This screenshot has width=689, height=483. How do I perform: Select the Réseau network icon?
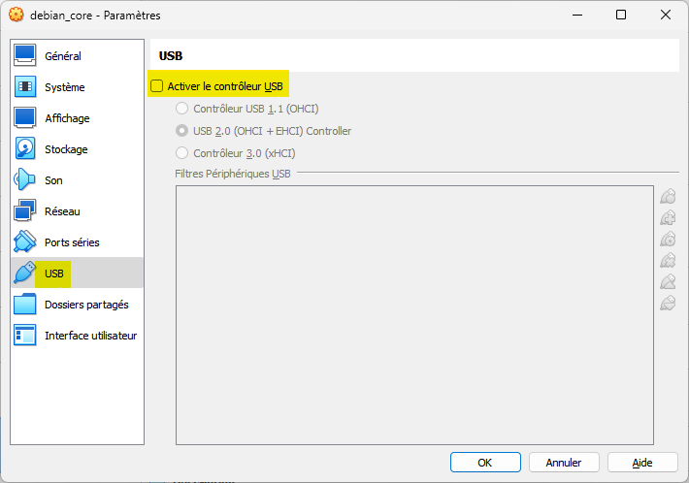point(24,210)
